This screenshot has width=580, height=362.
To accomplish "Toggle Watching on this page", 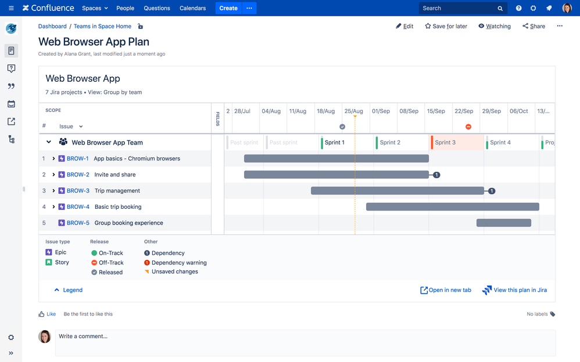I will [494, 26].
